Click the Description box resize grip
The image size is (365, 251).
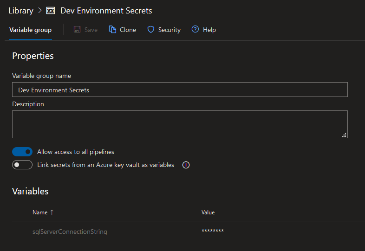344,135
